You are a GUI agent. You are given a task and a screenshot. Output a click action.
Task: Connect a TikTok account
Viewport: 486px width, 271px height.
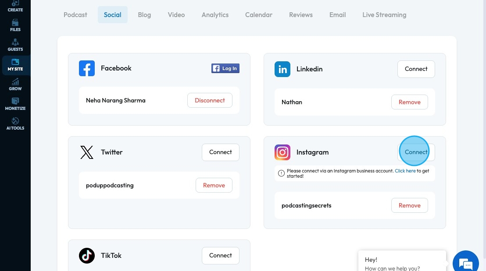click(220, 256)
